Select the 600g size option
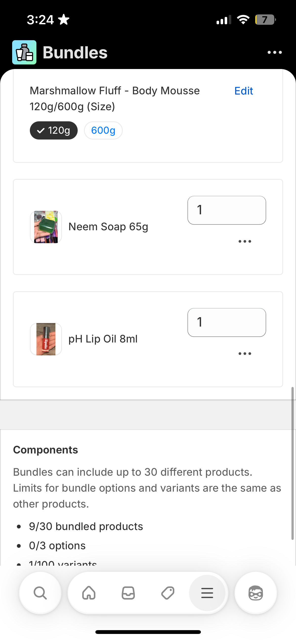This screenshot has height=640, width=296. coord(103,130)
